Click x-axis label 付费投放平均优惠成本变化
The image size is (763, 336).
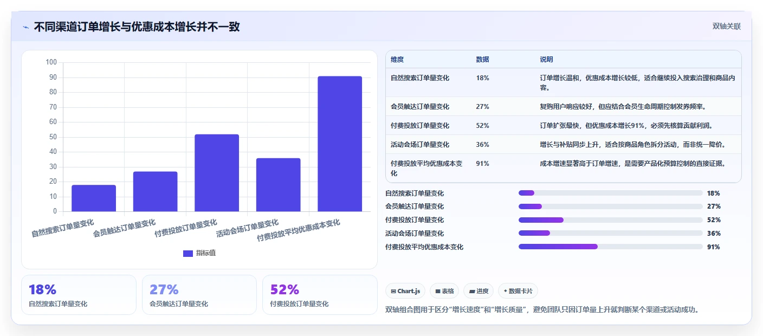298,230
